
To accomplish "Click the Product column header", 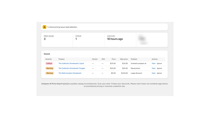I will click(61, 59).
